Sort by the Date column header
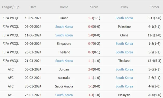The height and width of the screenshot is (98, 163). [33, 7]
